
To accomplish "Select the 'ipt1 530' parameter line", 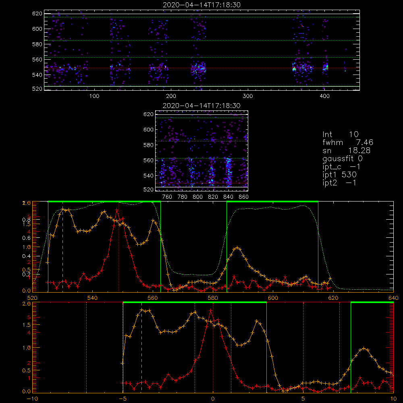I will pos(339,175).
